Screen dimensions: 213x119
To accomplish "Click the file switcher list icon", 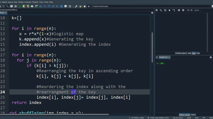I will 11,6.
